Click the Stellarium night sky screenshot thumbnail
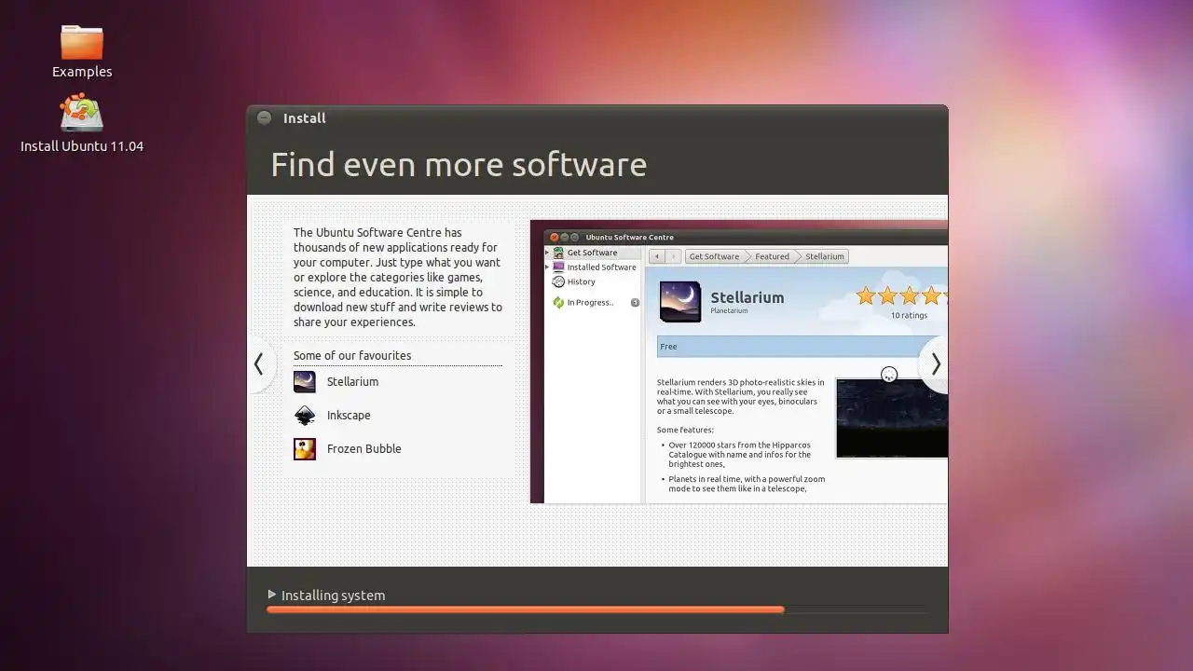Image resolution: width=1193 pixels, height=671 pixels. coord(892,418)
